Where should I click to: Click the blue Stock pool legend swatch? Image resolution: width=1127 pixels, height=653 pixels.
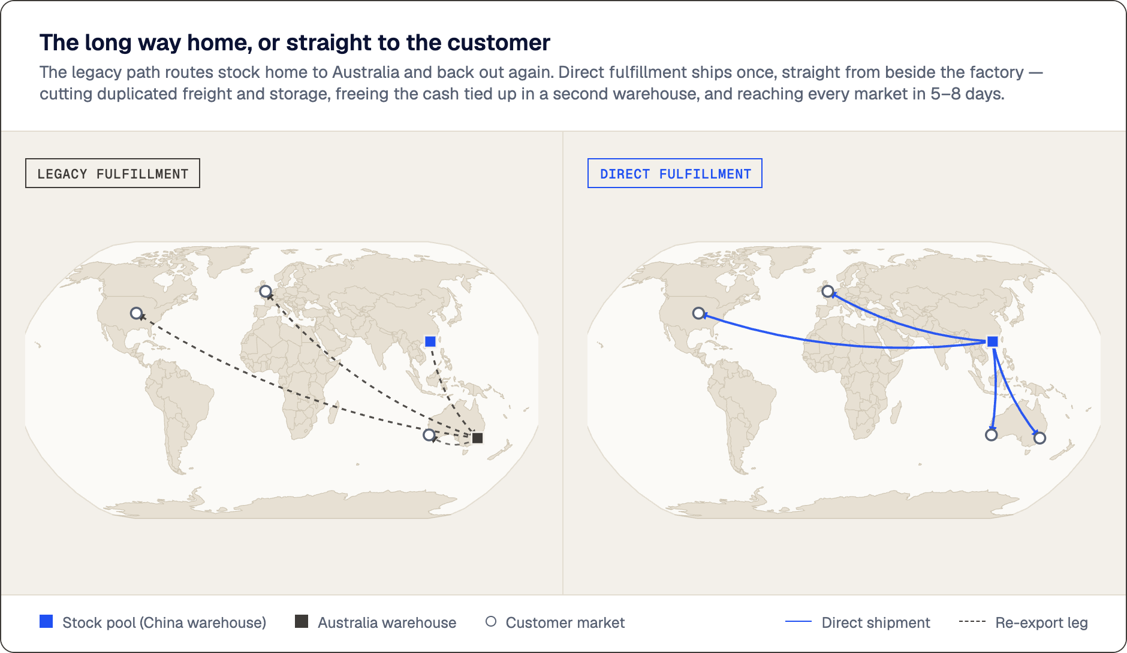(46, 621)
